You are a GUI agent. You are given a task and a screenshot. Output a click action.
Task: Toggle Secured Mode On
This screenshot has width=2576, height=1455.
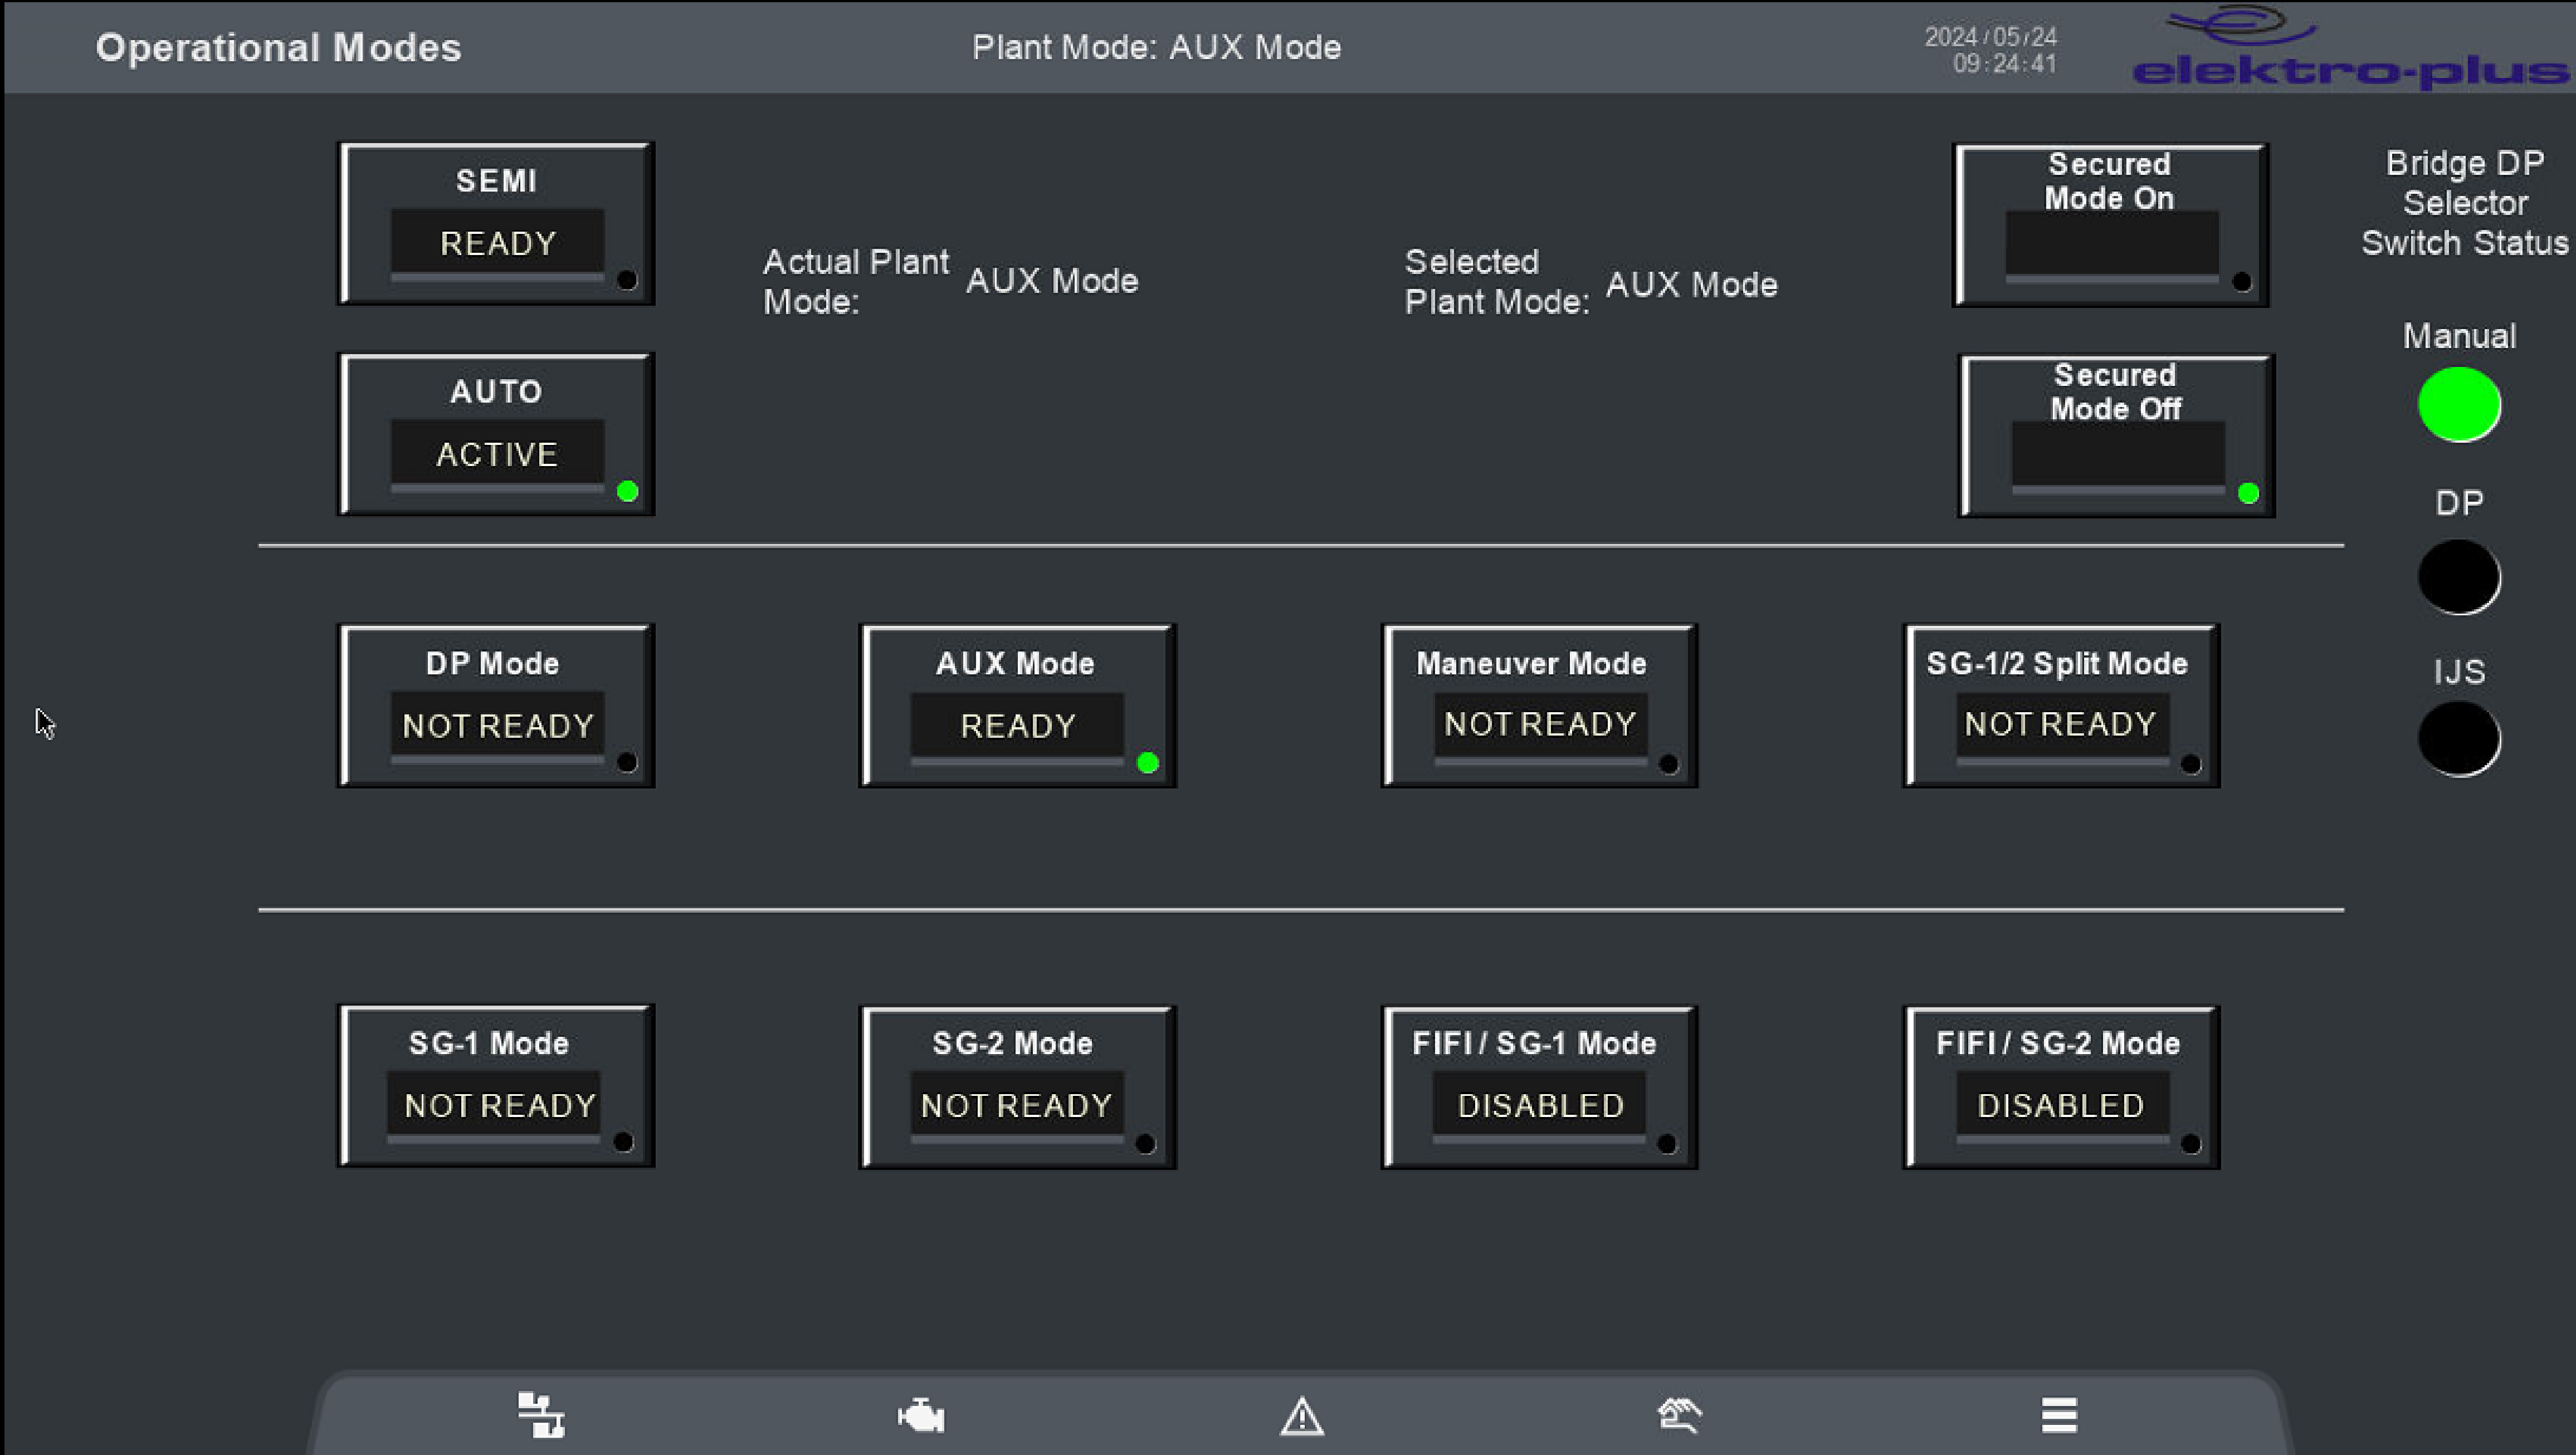point(2110,225)
